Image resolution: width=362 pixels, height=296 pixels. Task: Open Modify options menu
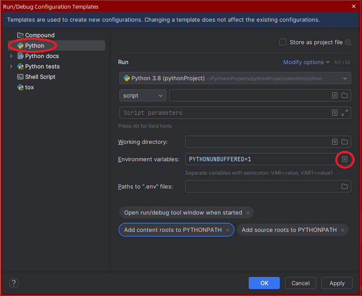pyautogui.click(x=306, y=62)
